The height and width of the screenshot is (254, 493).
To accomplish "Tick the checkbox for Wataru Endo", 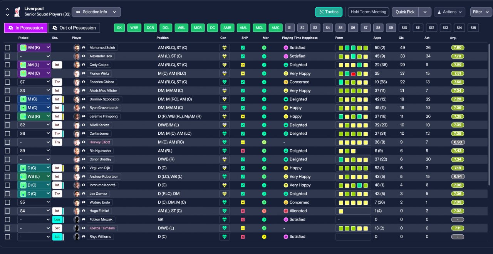I will 7,202.
